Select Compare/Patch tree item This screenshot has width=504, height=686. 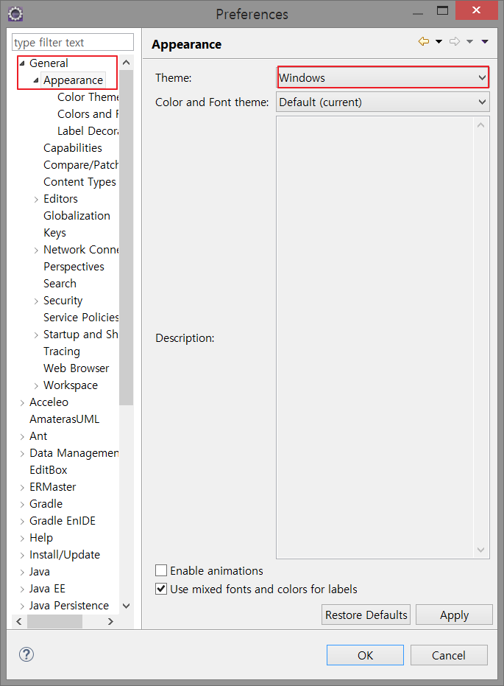pos(81,165)
